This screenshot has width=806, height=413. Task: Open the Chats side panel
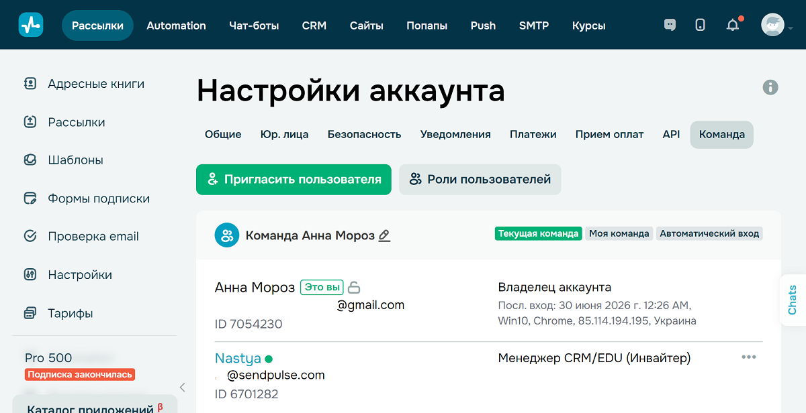pyautogui.click(x=793, y=300)
